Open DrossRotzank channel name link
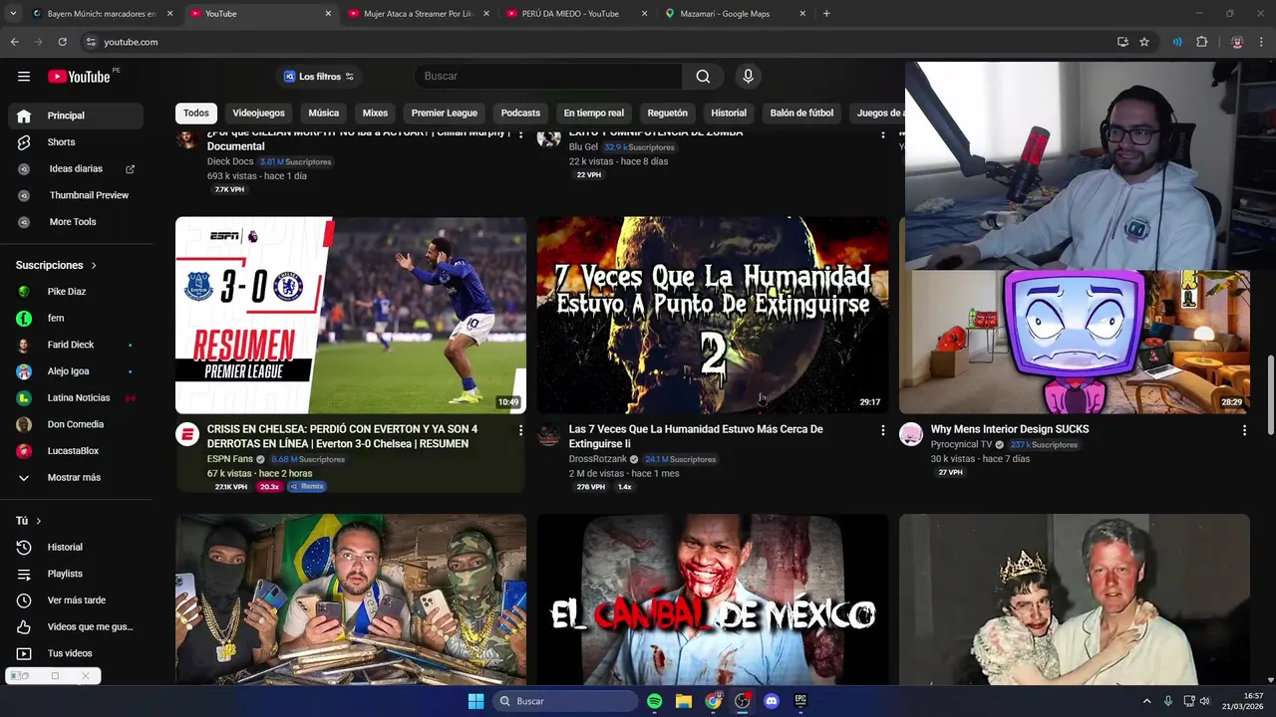Viewport: 1276px width, 717px height. [598, 459]
